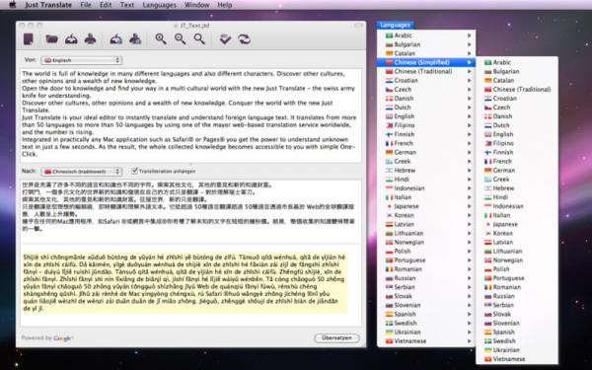Click the French flag in the submenu
The height and width of the screenshot is (370, 592).
coord(487,161)
